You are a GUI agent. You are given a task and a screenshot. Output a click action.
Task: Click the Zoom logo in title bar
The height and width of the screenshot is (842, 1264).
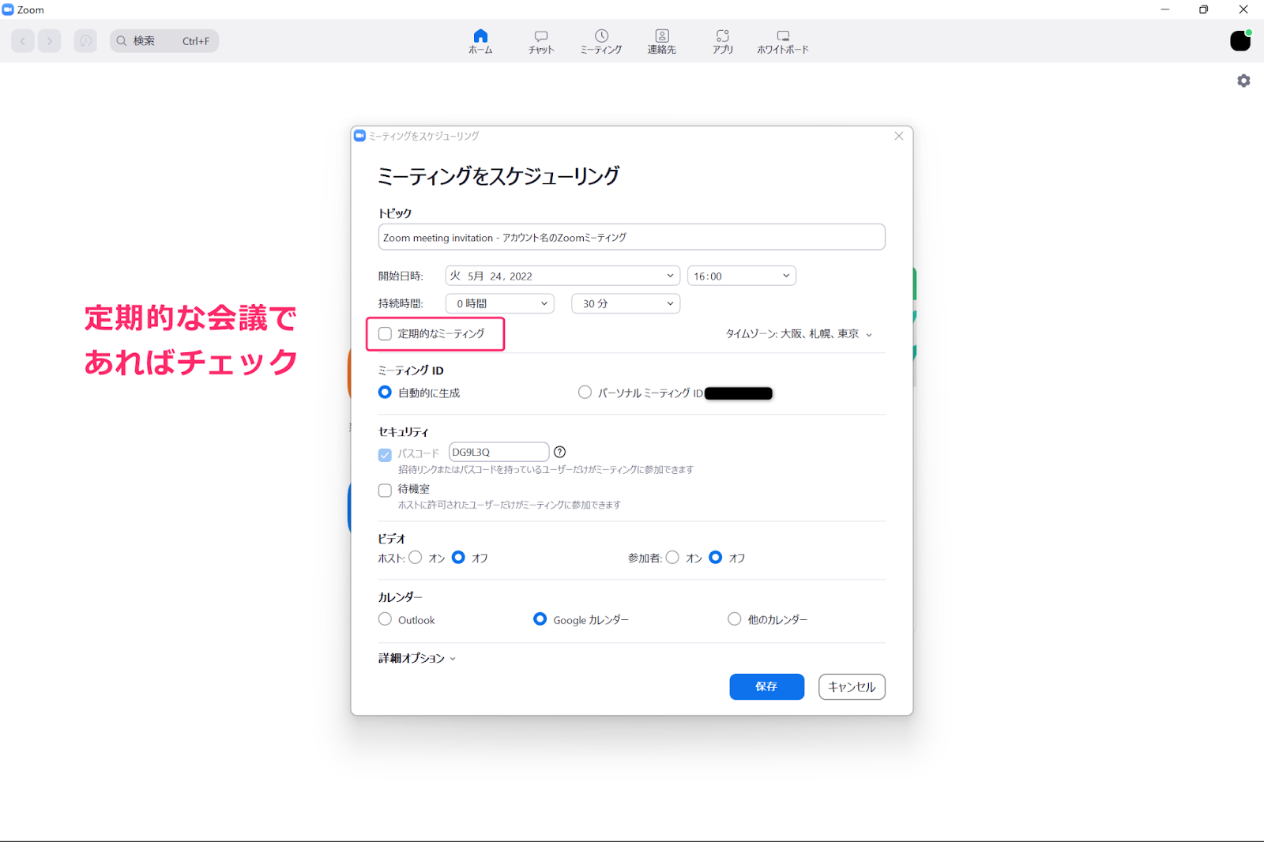point(8,9)
